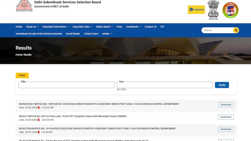Viewport: 251px width, 141px height.
Task: Open the Cyber Dost circular logo
Action: pyautogui.click(x=231, y=10)
